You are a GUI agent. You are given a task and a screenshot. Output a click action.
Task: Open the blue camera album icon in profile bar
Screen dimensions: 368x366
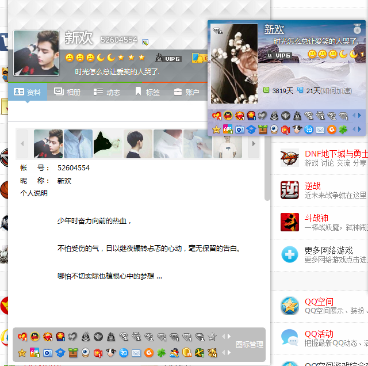48,353
